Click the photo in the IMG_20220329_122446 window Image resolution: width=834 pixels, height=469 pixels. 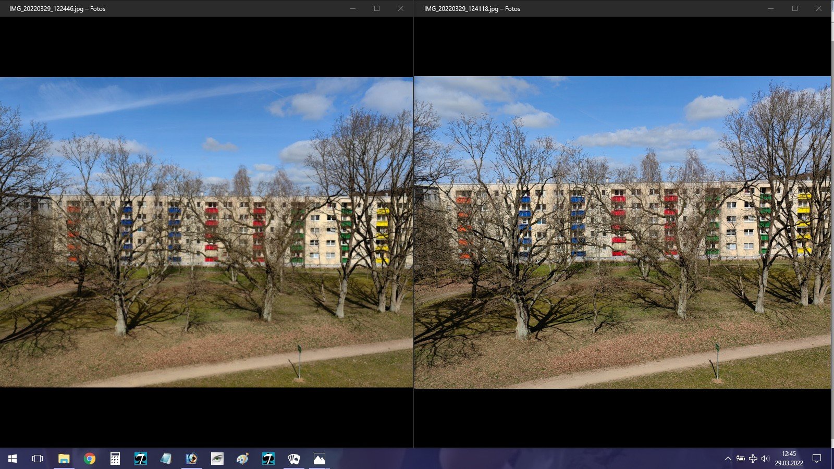(206, 232)
